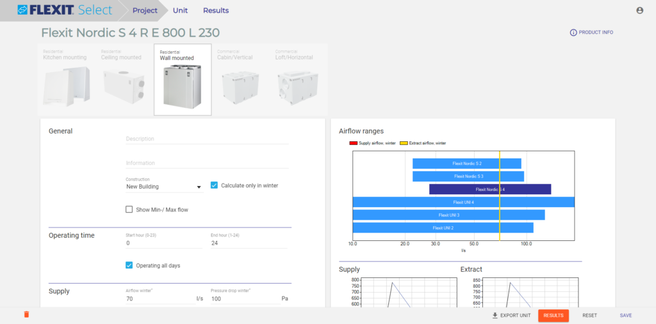
Task: Click the Extract fan curve chart
Action: (530, 292)
